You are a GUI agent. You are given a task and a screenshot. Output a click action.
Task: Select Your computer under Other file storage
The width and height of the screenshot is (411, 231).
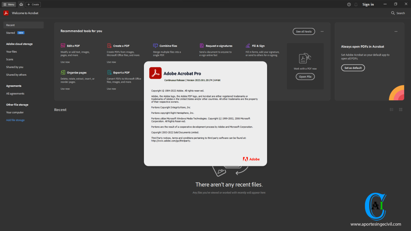click(15, 112)
